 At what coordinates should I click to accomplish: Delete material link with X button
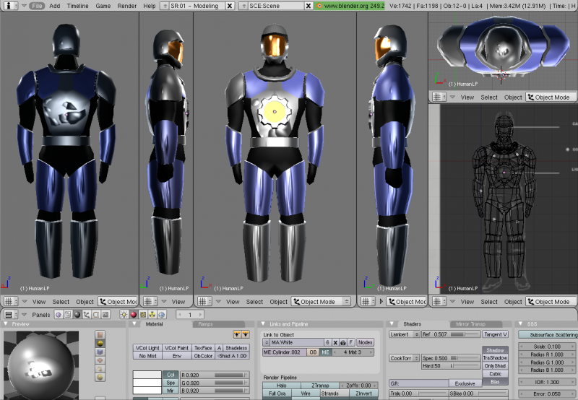pos(335,342)
